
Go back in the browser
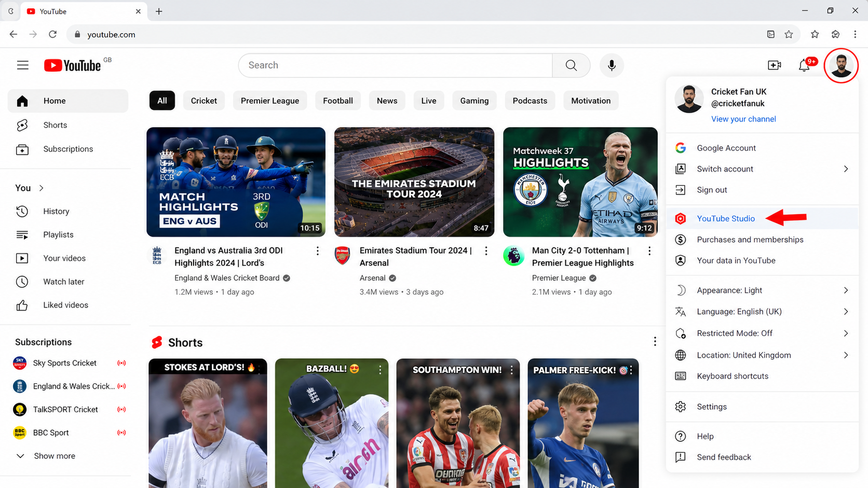pyautogui.click(x=13, y=34)
